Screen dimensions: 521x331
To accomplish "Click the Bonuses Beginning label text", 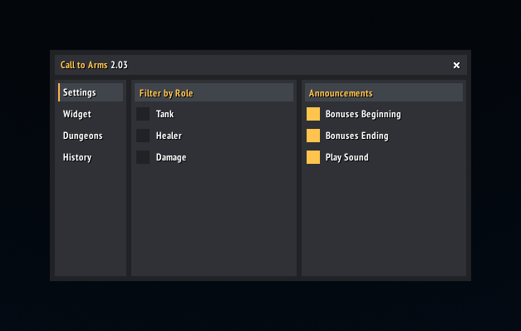I will click(x=363, y=115).
